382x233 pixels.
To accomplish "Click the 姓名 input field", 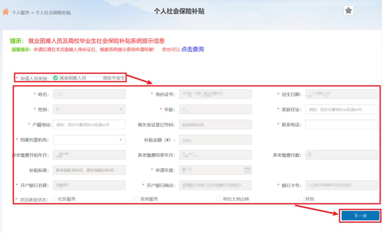I will click(x=89, y=94).
